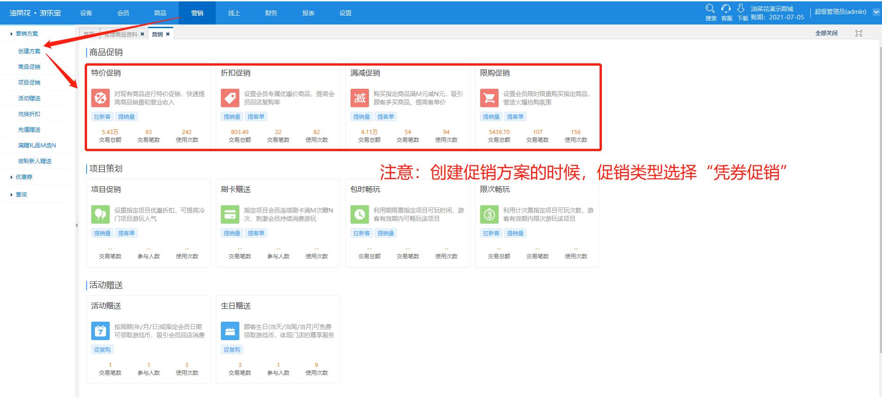Open the 刷卡赠送 card title

(x=236, y=189)
